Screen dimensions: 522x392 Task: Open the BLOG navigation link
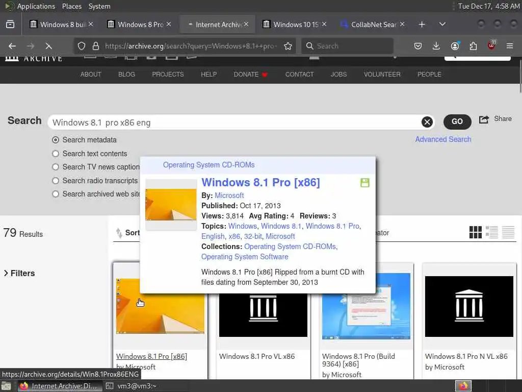126,75
